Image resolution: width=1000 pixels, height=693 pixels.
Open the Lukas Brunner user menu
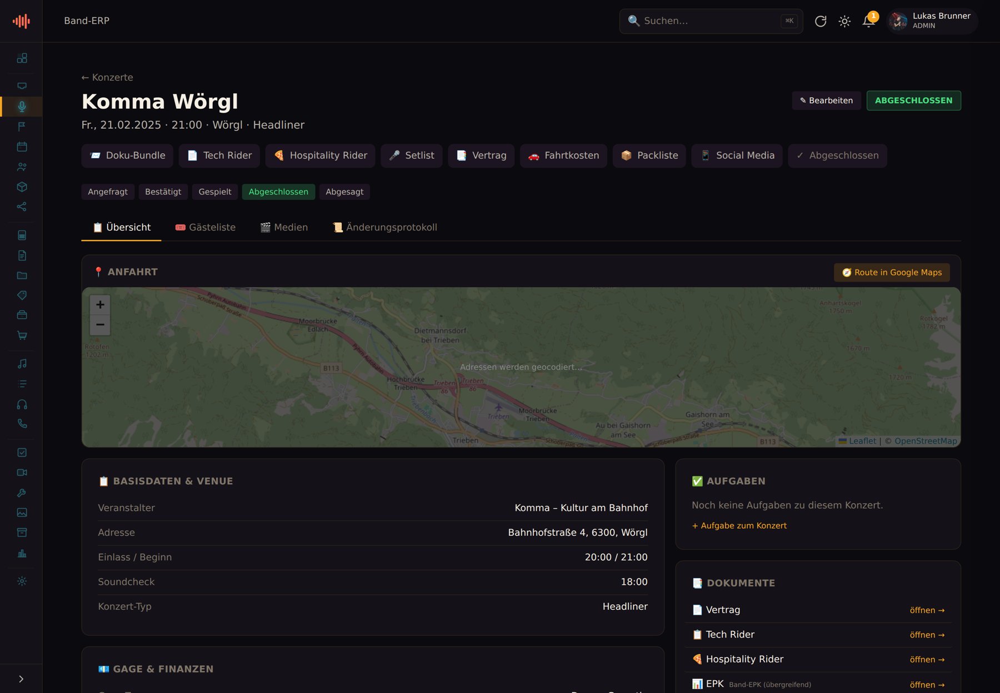(x=932, y=21)
